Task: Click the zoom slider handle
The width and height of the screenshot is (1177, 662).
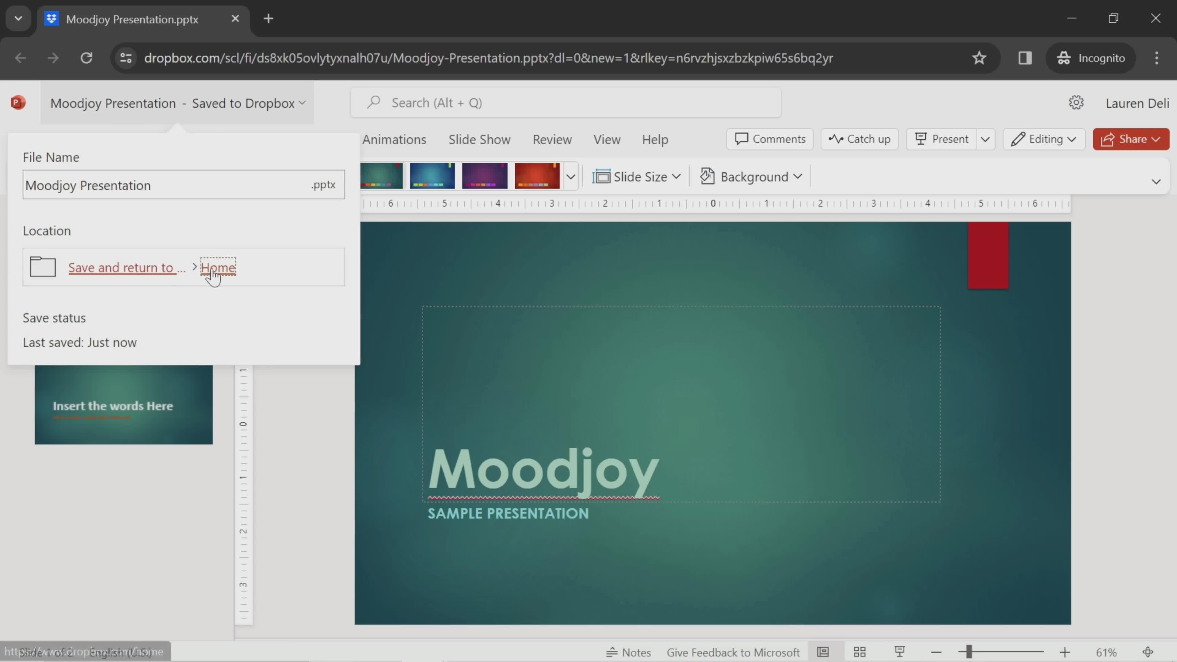Action: [969, 652]
